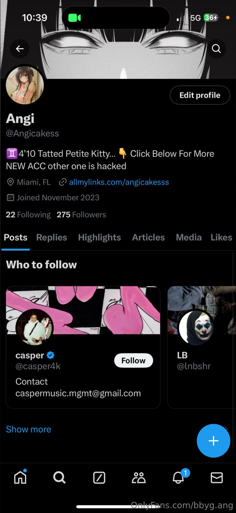Open Messages envelope icon
This screenshot has height=513, width=236.
[216, 477]
